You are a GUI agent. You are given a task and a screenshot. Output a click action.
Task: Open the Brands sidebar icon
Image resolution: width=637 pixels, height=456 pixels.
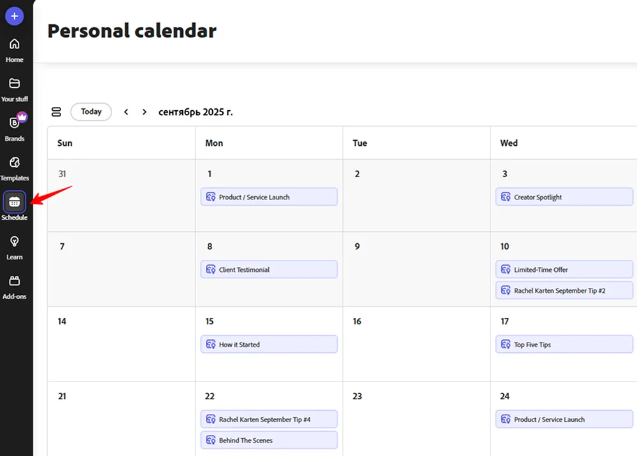[x=14, y=124]
